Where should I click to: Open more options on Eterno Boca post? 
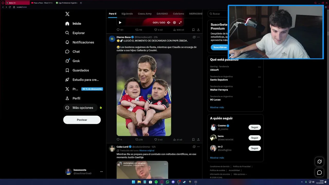coord(198,37)
